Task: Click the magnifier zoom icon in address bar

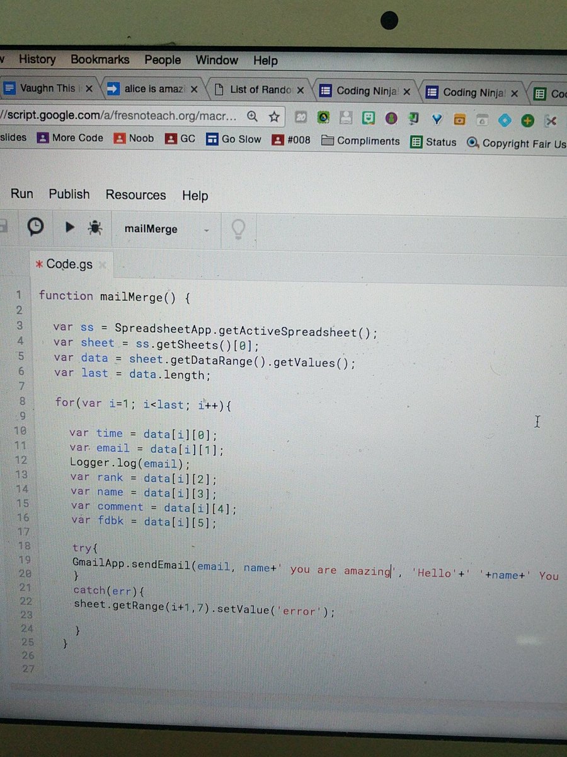Action: point(252,117)
